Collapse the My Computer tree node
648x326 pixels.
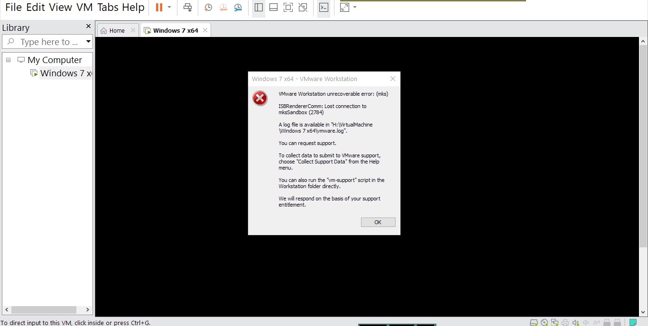point(8,60)
